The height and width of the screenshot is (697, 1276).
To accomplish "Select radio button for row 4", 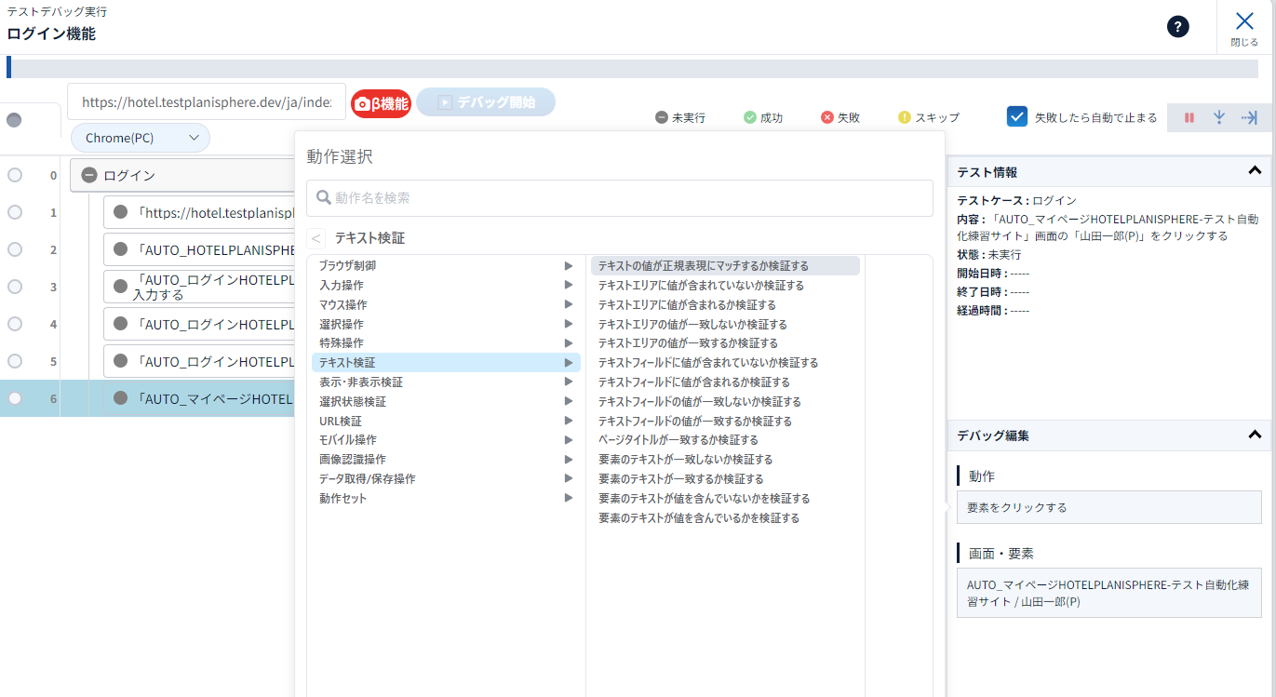I will tap(15, 324).
